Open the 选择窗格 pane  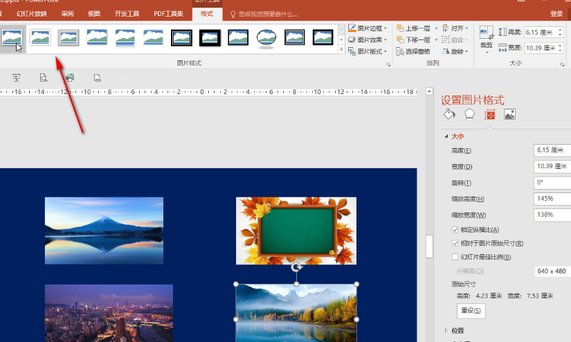click(413, 51)
